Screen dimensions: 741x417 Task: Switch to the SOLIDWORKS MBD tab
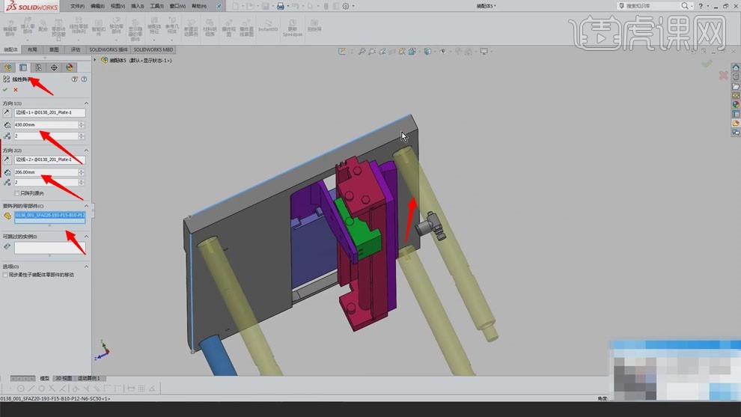pos(153,49)
